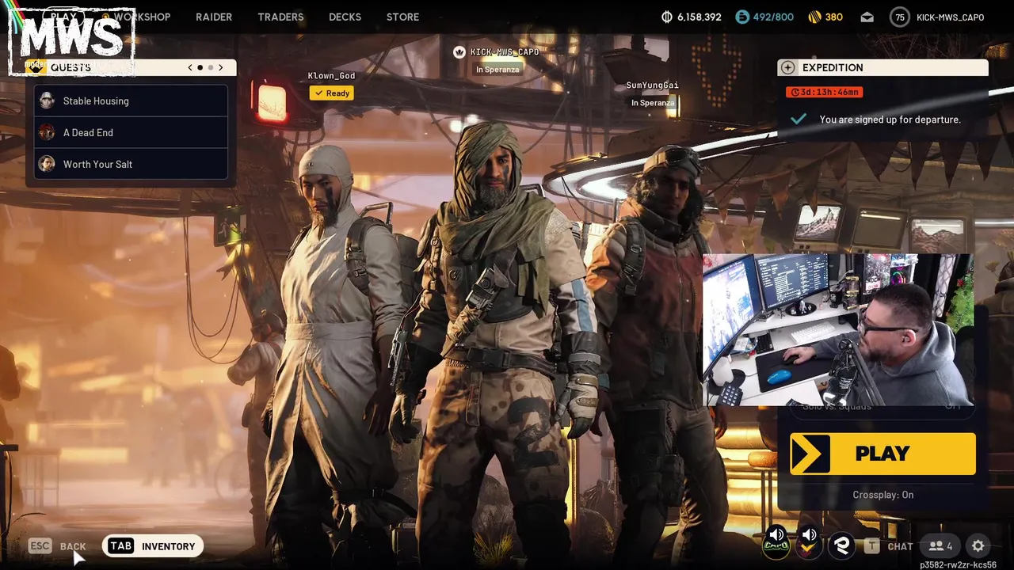The height and width of the screenshot is (570, 1014).
Task: Open the settings gear icon
Action: 978,545
